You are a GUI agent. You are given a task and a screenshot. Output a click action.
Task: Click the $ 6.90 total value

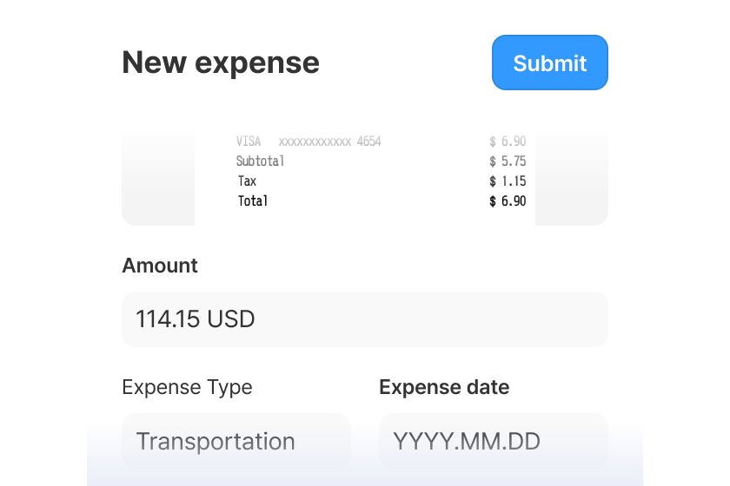click(508, 201)
